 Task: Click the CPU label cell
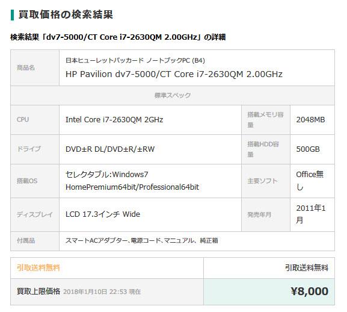(x=35, y=120)
